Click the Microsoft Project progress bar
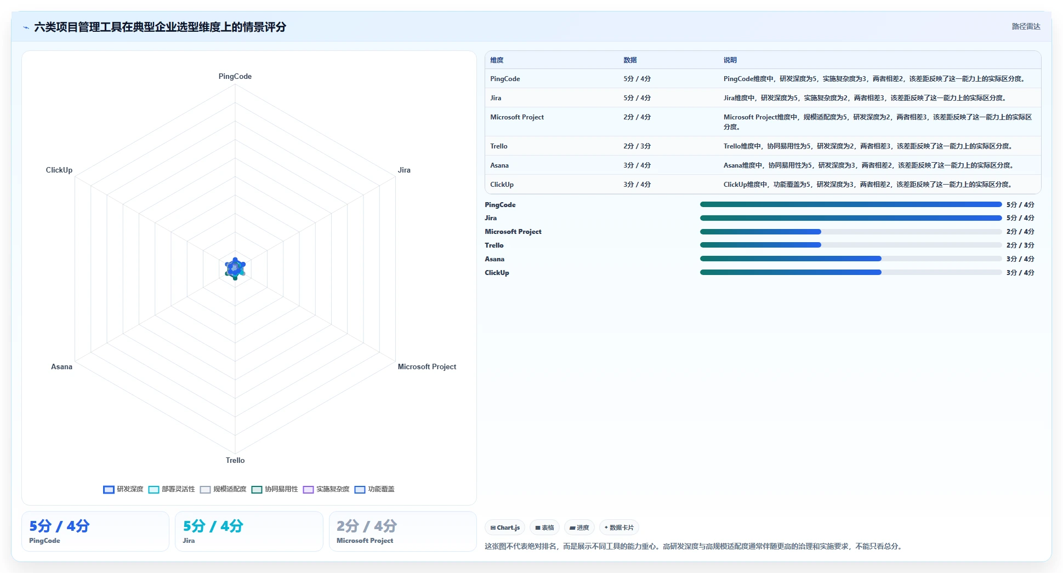The width and height of the screenshot is (1063, 573). pos(851,232)
